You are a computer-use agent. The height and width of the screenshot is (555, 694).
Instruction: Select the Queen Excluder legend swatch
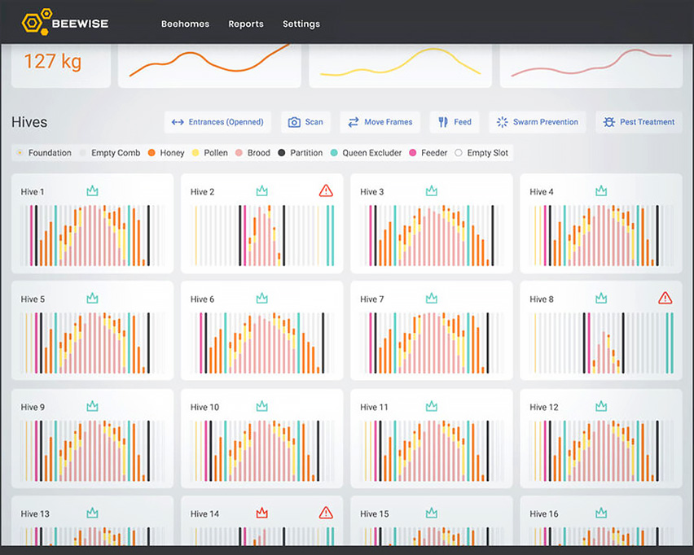334,152
